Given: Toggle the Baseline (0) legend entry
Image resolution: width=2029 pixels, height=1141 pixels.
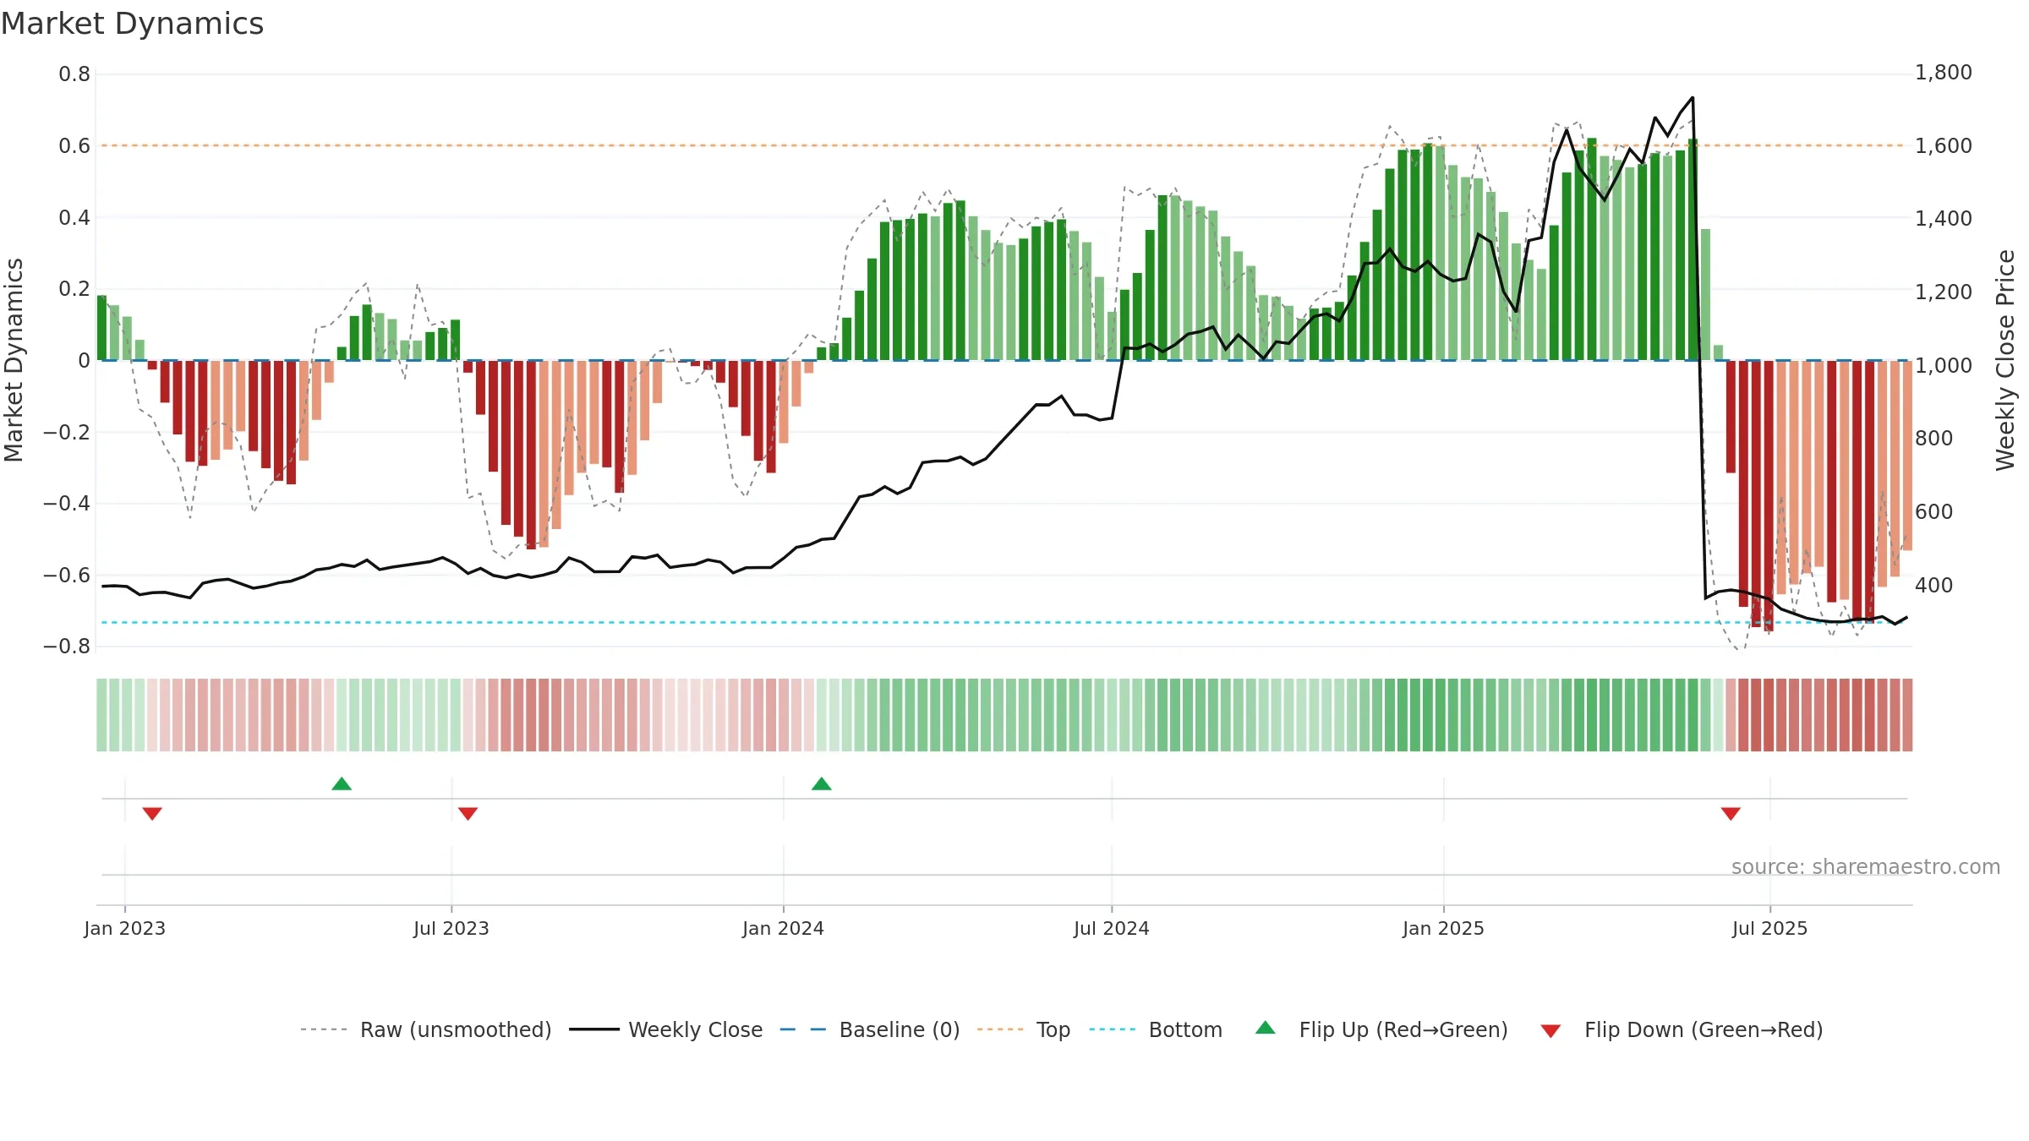Looking at the screenshot, I should click(x=870, y=1029).
